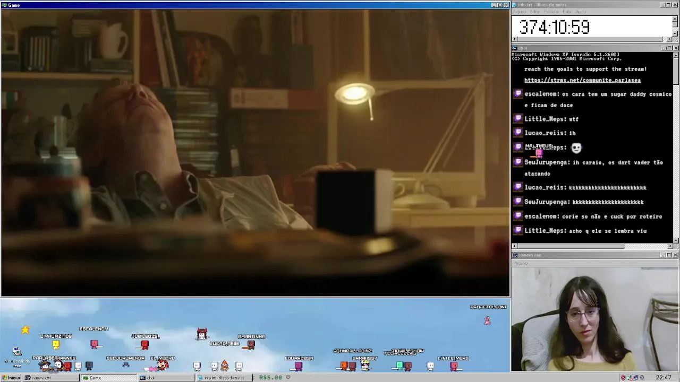Screen dimensions: 680x382
Task: Click the skull emote in chat
Action: click(x=576, y=148)
